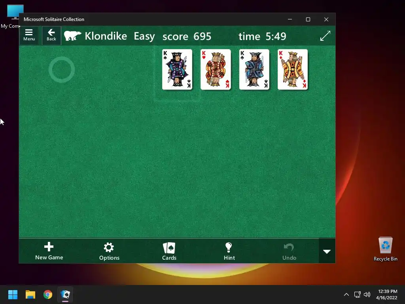405x304 pixels.
Task: Launch Google Chrome from the taskbar
Action: coord(48,294)
